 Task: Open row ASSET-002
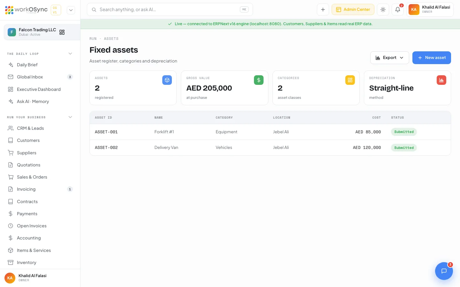click(270, 148)
